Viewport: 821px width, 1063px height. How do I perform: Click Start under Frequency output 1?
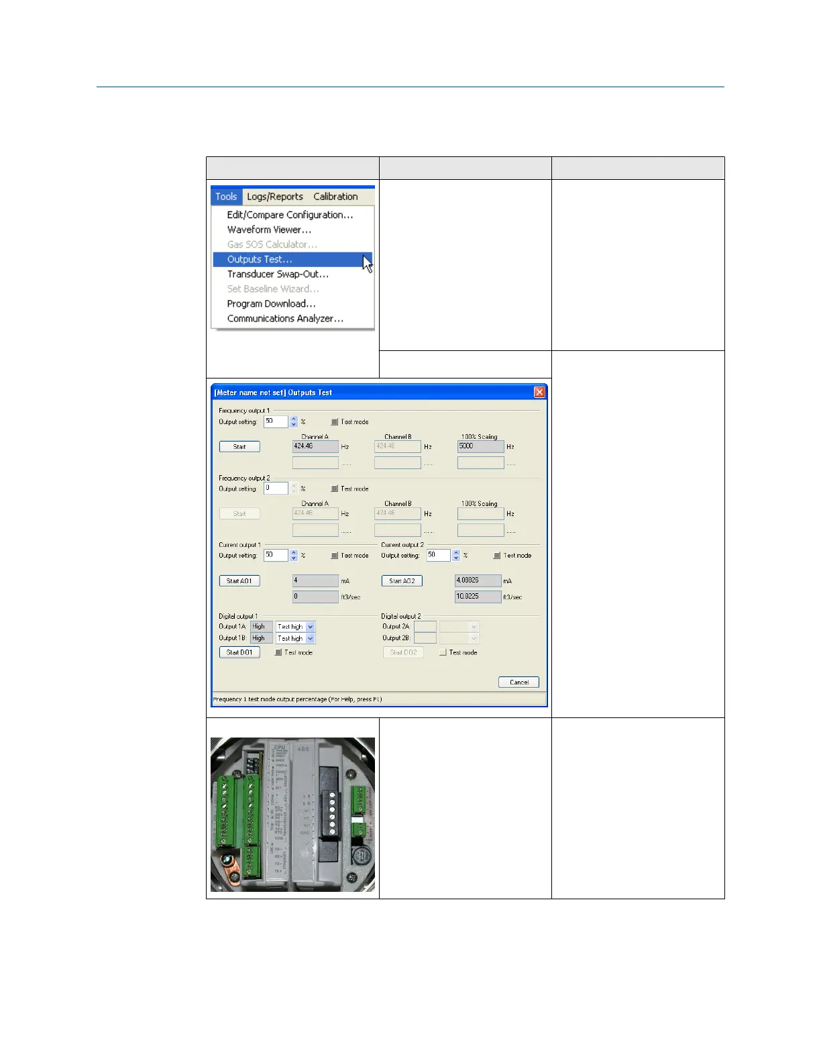239,446
